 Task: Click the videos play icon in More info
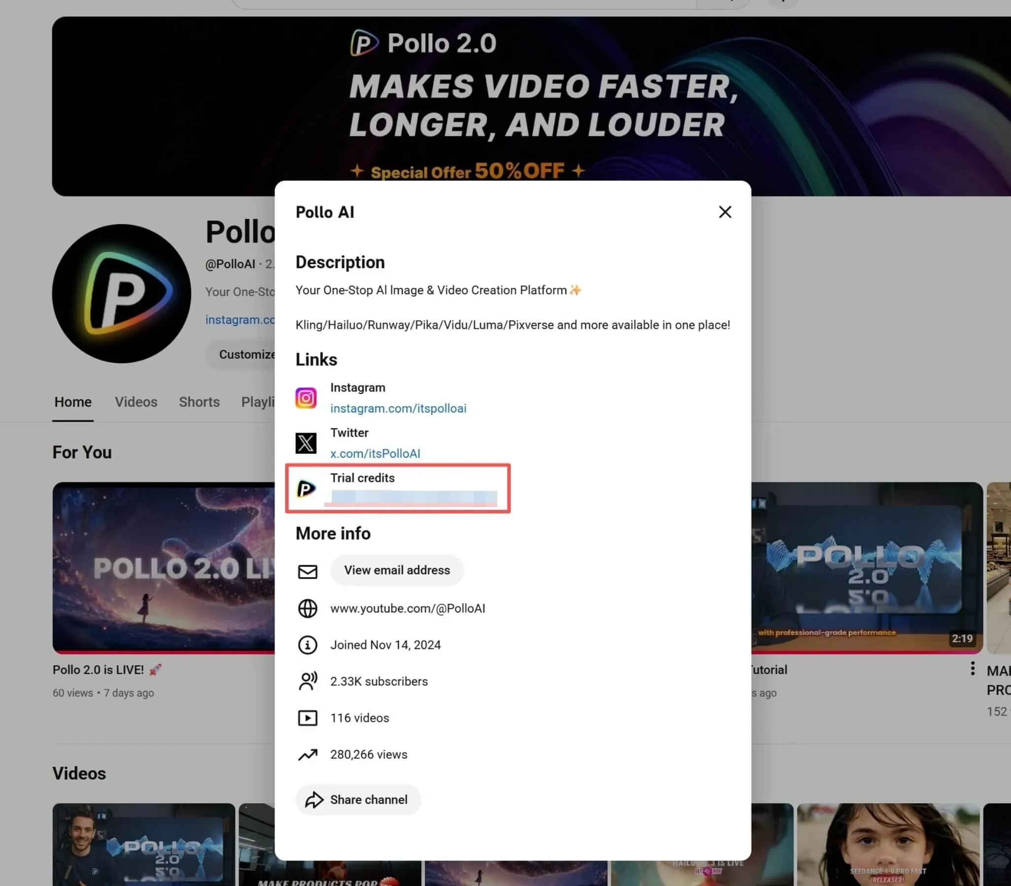click(x=307, y=718)
